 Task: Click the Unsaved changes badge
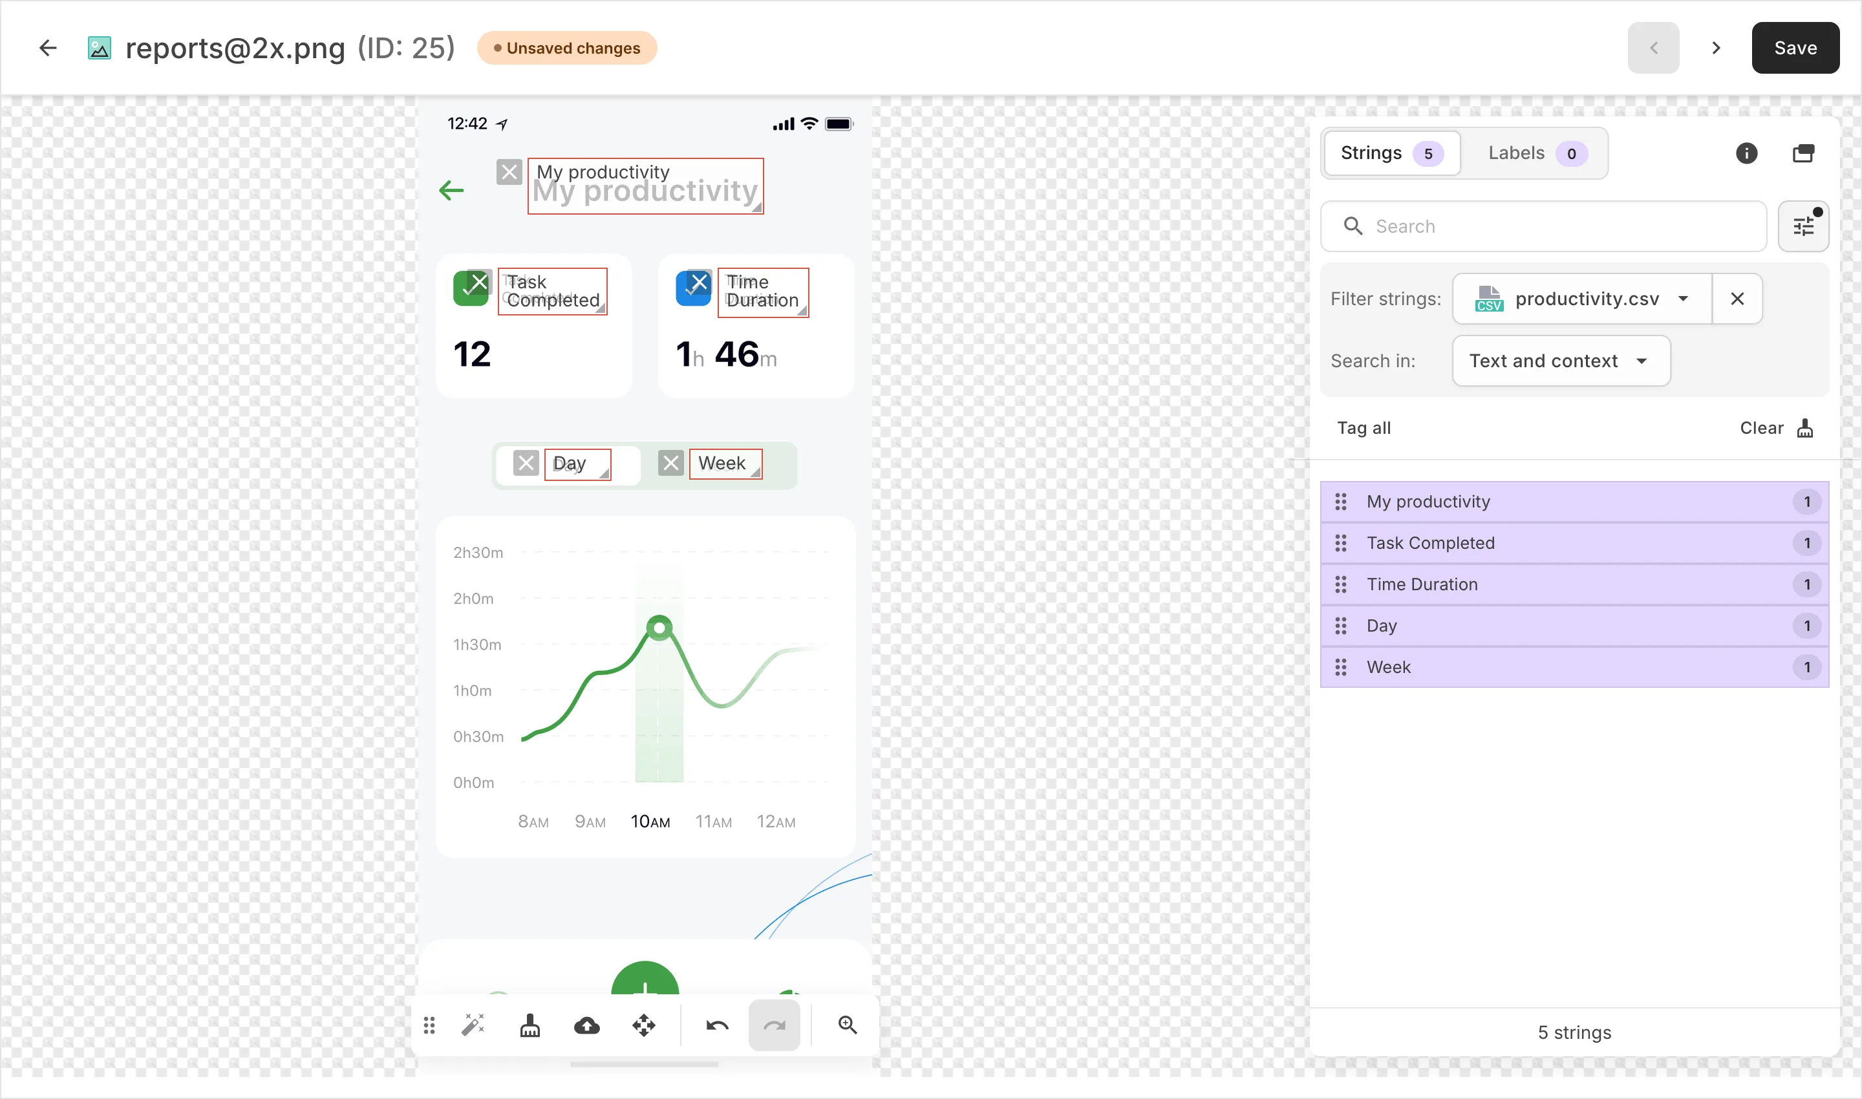566,48
